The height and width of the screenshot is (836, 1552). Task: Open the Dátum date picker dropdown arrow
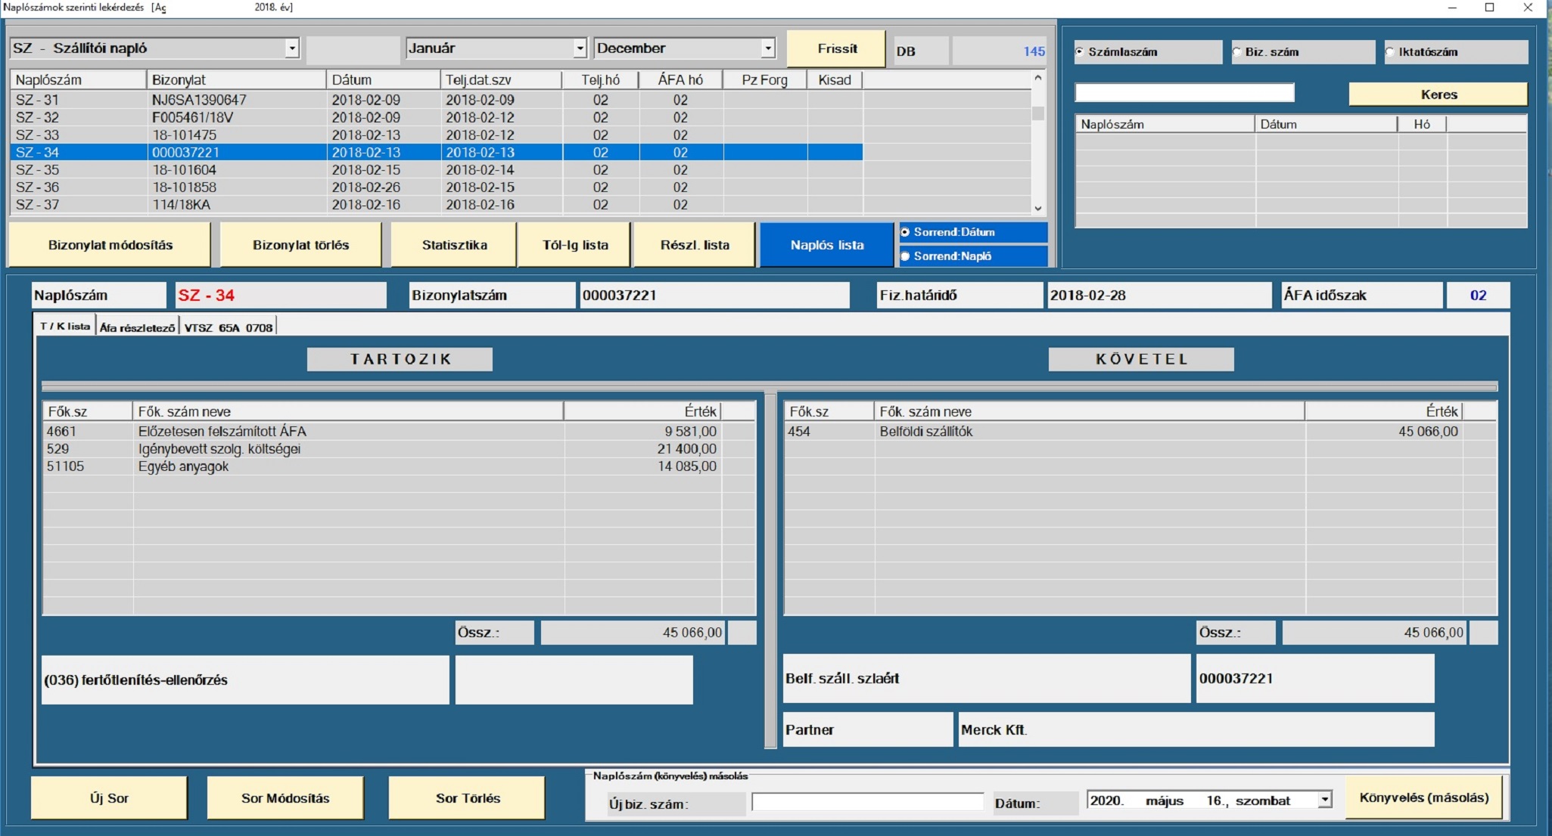point(1324,800)
